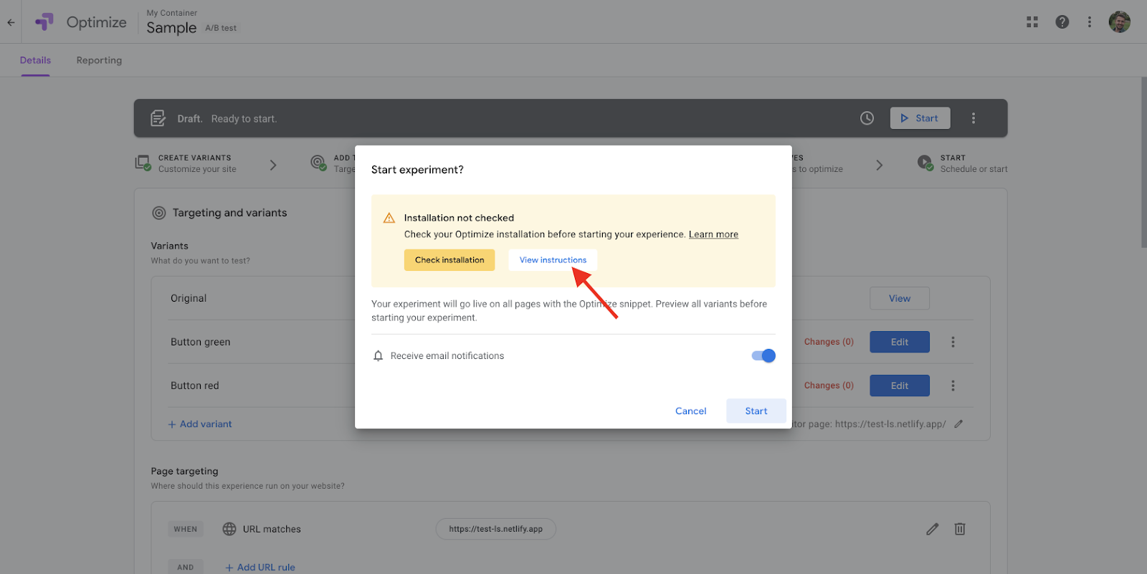Click Changes (0) for Button red
1147x574 pixels.
tap(829, 386)
